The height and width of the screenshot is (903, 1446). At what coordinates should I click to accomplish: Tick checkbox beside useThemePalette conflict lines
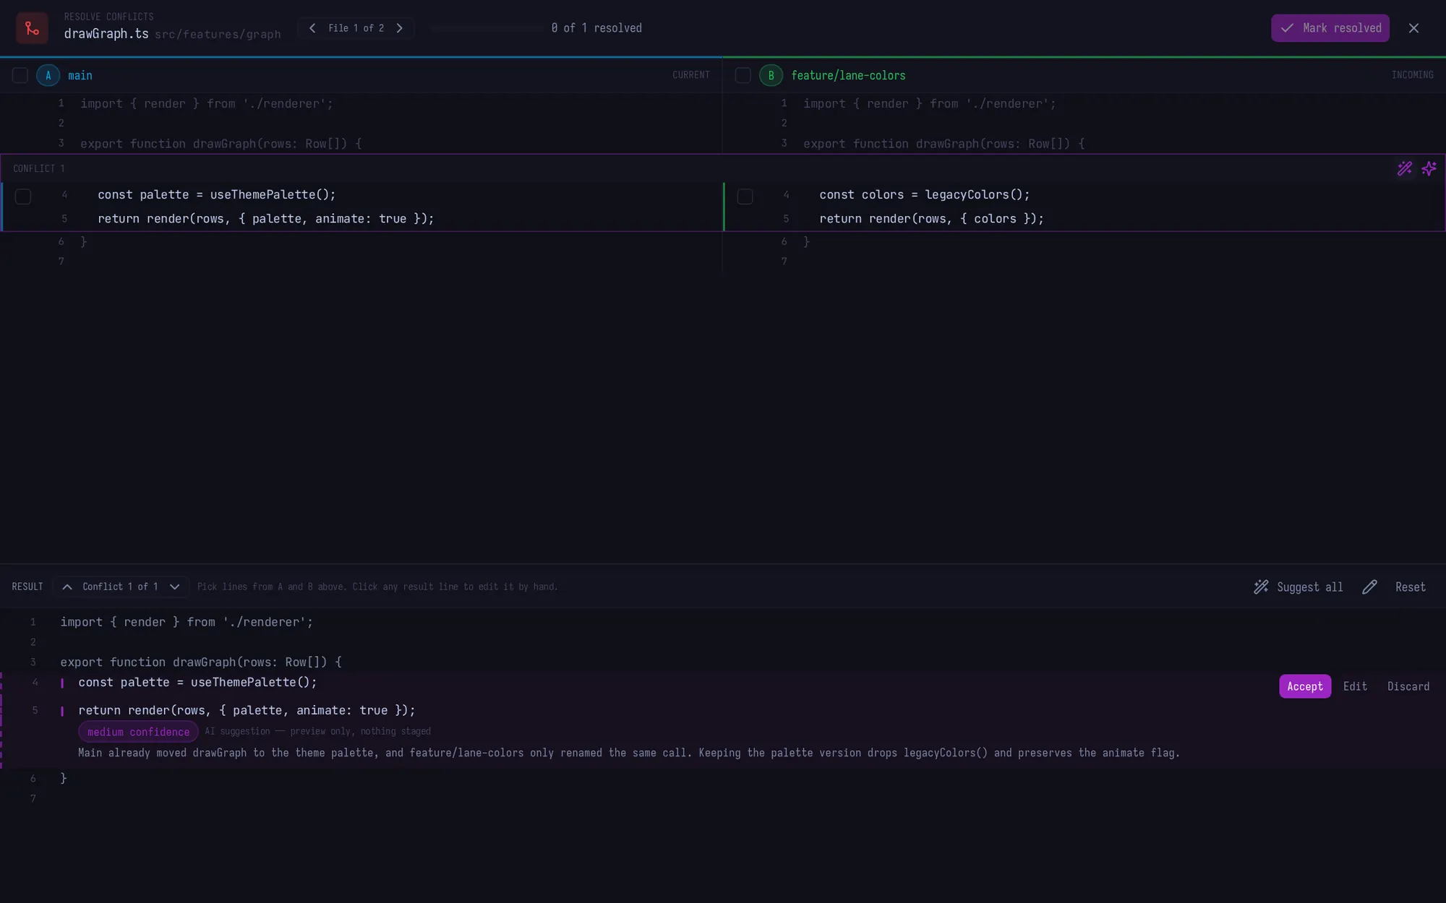(x=23, y=196)
